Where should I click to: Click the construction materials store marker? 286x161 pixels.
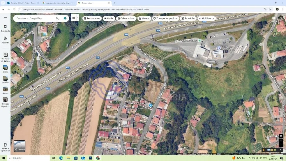(x=151, y=105)
